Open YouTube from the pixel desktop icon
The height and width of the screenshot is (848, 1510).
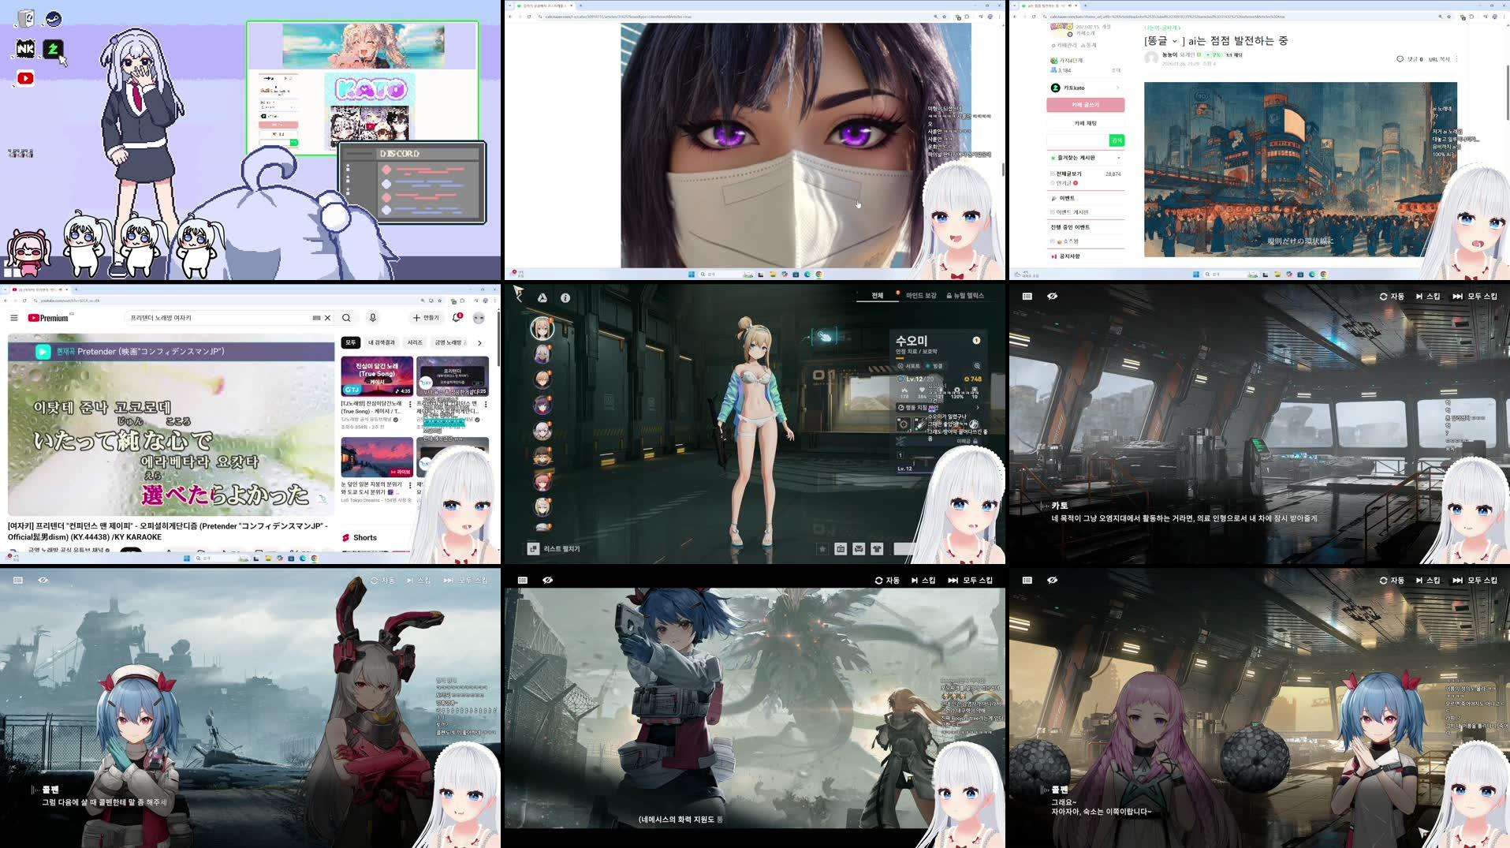tap(26, 77)
